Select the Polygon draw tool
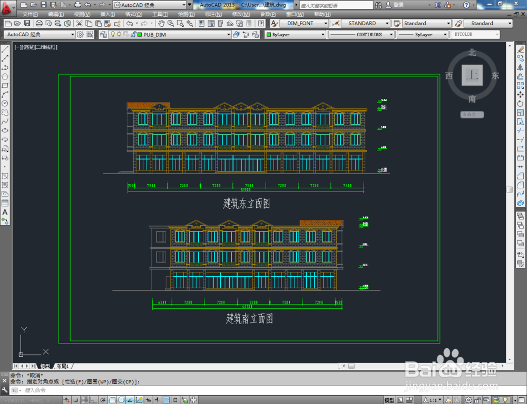This screenshot has height=404, width=527. (5, 76)
